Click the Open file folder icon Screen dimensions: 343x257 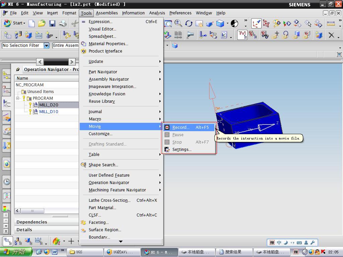pyautogui.click(x=42, y=23)
